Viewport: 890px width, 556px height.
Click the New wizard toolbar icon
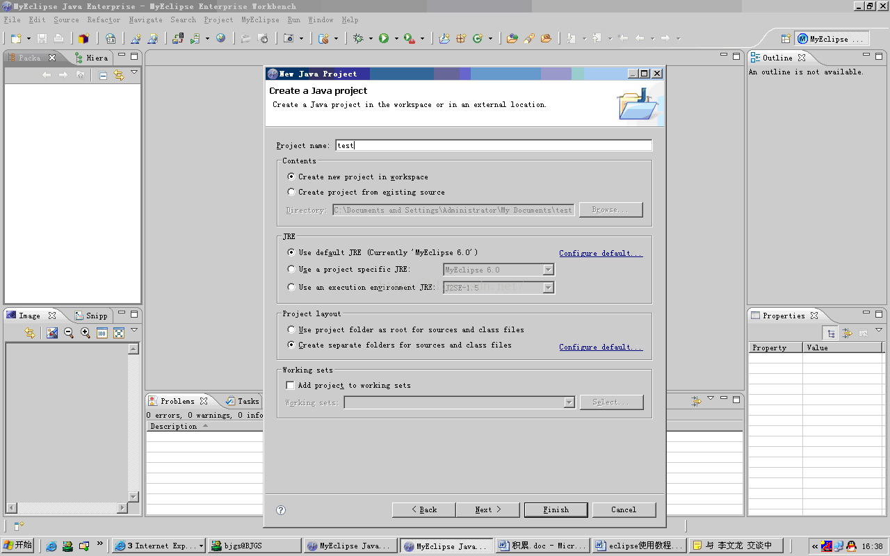tap(16, 39)
